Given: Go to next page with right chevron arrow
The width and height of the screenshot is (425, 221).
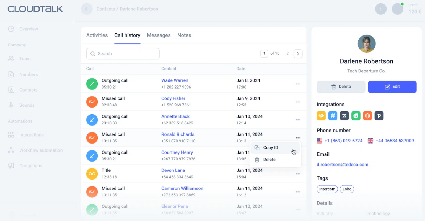Looking at the screenshot, I should (298, 53).
